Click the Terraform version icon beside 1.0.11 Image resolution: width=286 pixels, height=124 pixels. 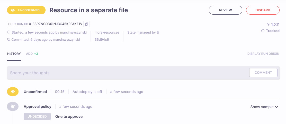(x=268, y=25)
